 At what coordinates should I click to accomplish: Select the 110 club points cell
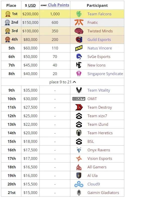55,48
